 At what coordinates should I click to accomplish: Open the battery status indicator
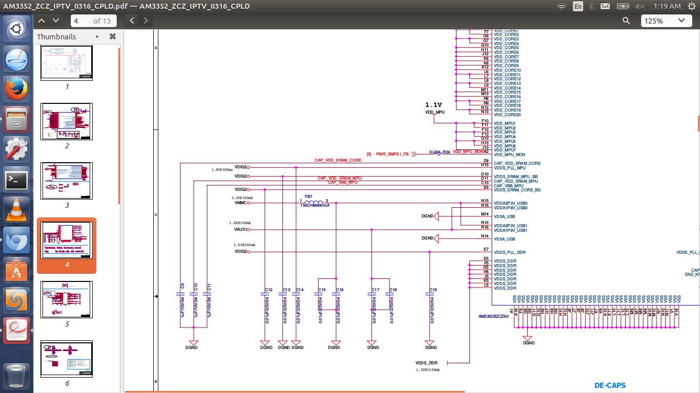623,6
